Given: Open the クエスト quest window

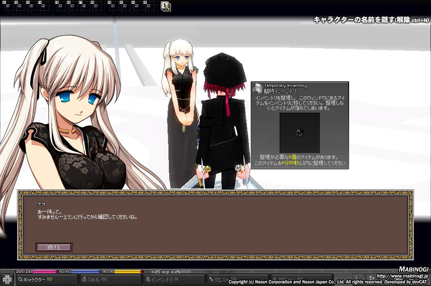Looking at the screenshot, I should 238,279.
